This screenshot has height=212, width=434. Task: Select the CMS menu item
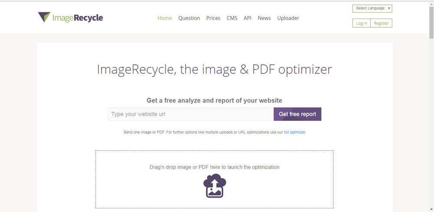coord(232,18)
